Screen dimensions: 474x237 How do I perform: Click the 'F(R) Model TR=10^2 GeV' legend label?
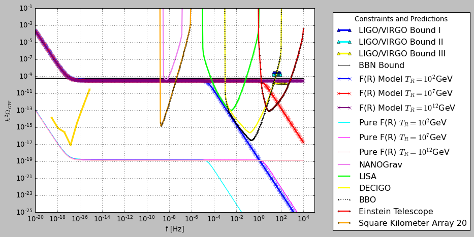[x=406, y=79]
